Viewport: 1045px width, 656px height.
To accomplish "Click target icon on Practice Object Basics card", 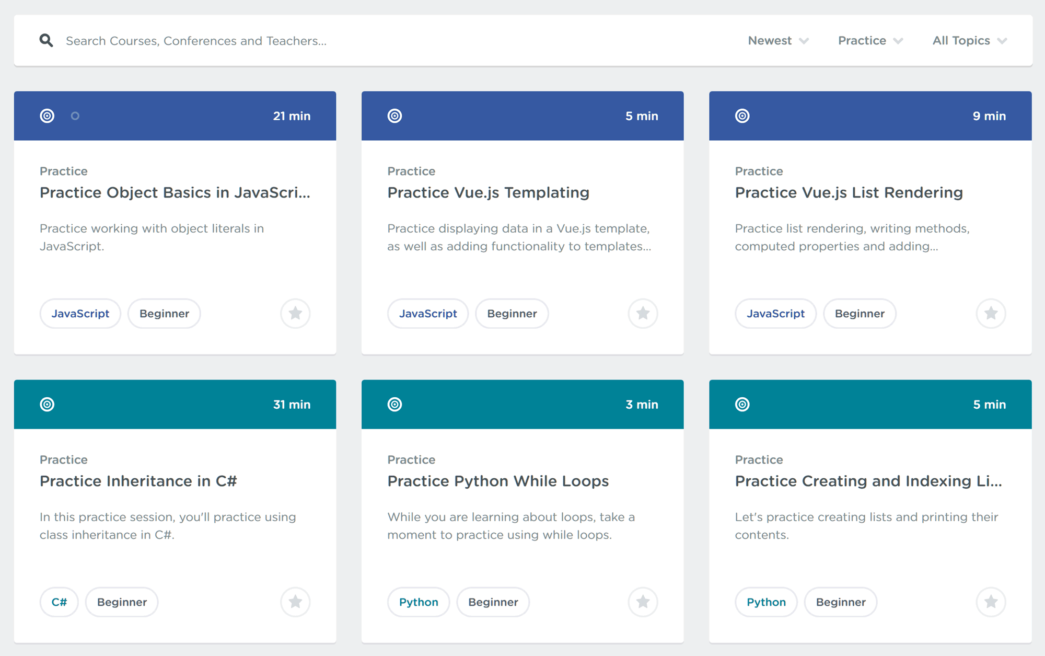I will point(47,116).
